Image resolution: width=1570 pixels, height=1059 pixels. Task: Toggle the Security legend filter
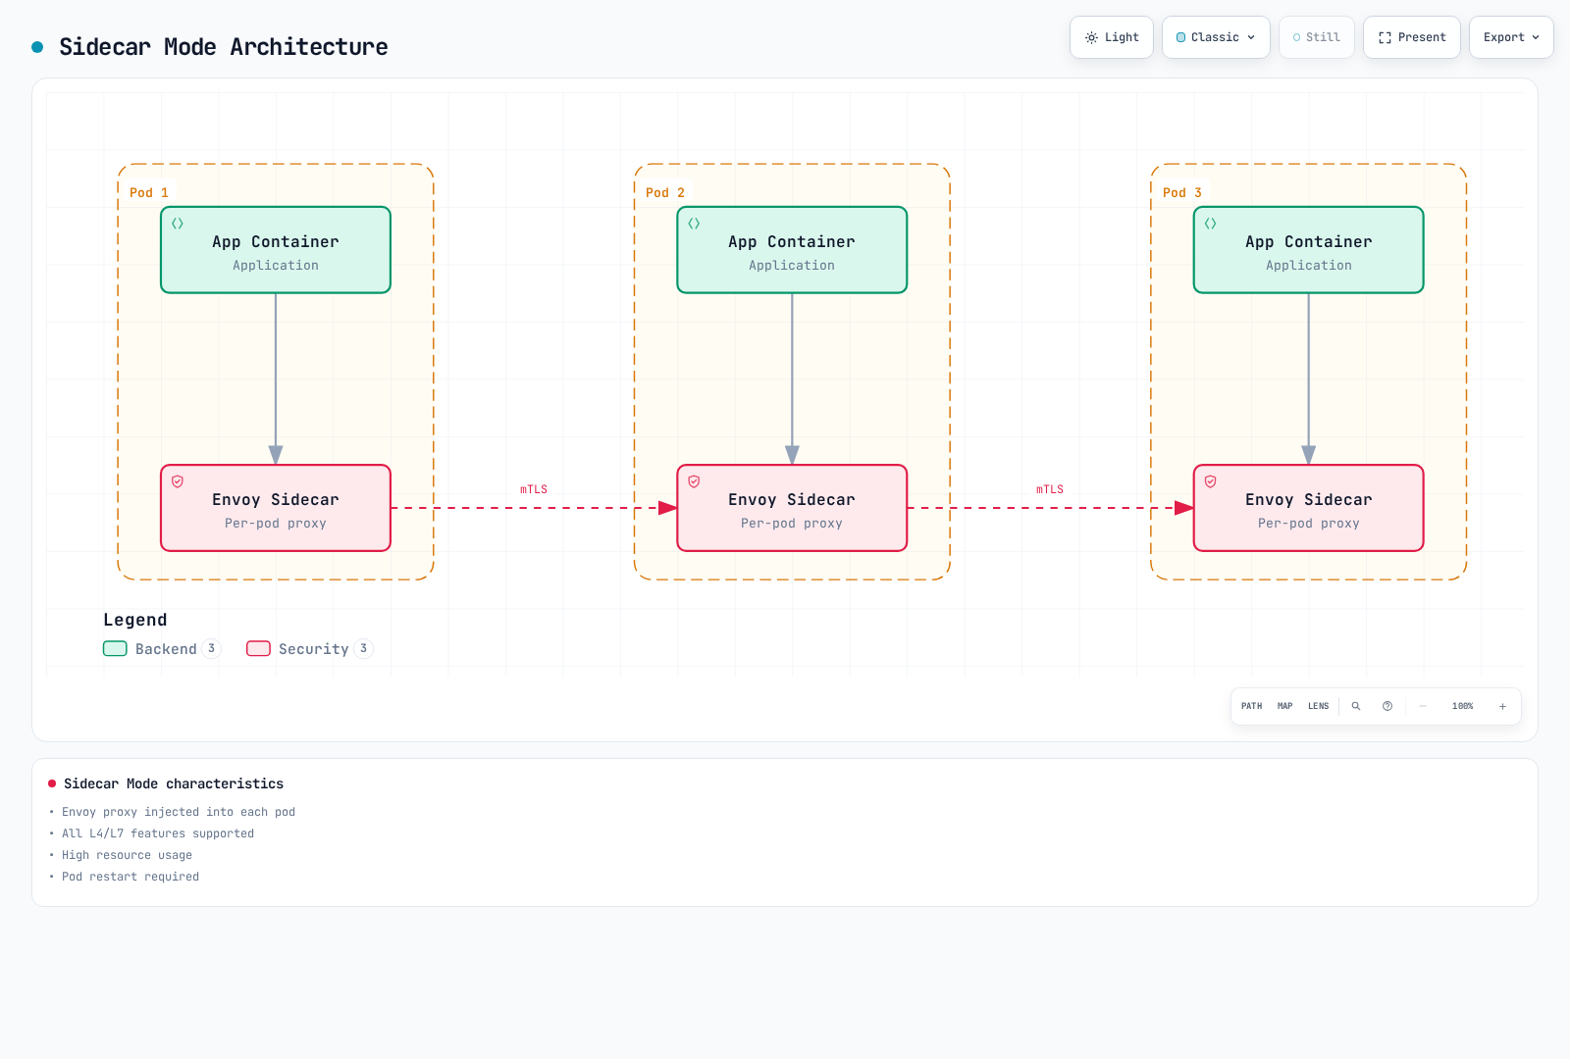[x=309, y=648]
